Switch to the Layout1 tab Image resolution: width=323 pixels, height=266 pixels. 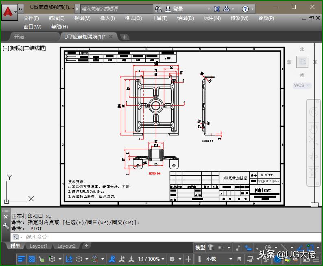39,246
